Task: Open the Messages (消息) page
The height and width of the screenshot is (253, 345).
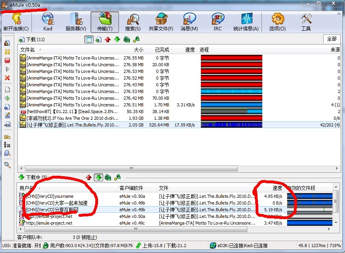Action: 189,22
